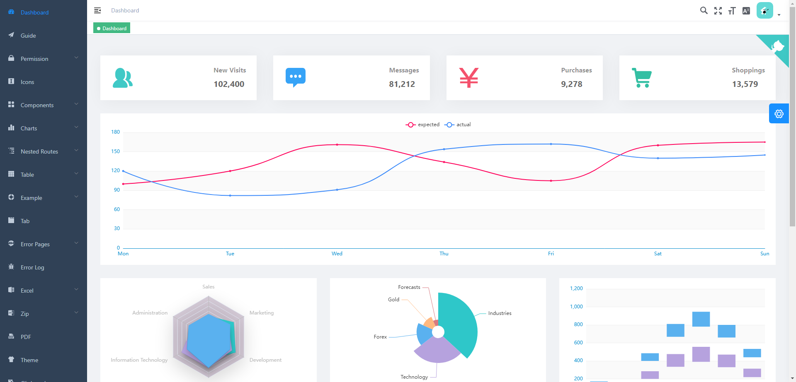This screenshot has width=796, height=382.
Task: Open Icons in the sidebar
Action: point(44,82)
